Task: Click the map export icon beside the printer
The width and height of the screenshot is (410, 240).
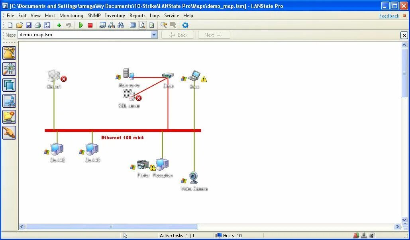Action: tap(47, 25)
